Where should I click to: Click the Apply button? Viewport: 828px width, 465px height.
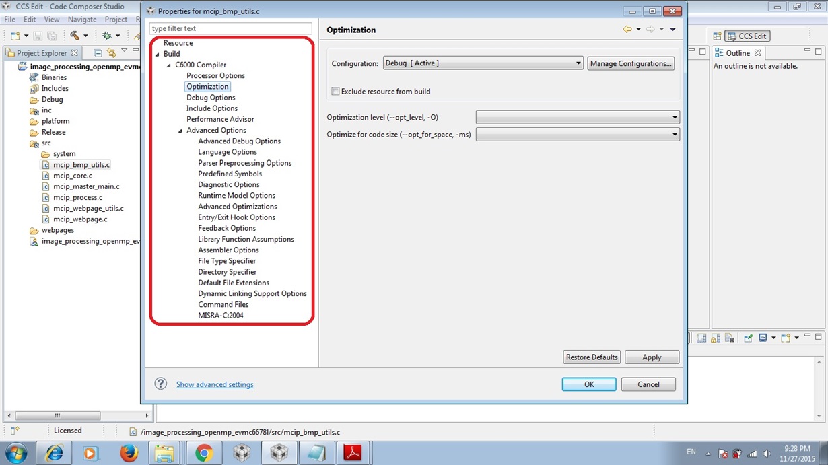point(652,357)
